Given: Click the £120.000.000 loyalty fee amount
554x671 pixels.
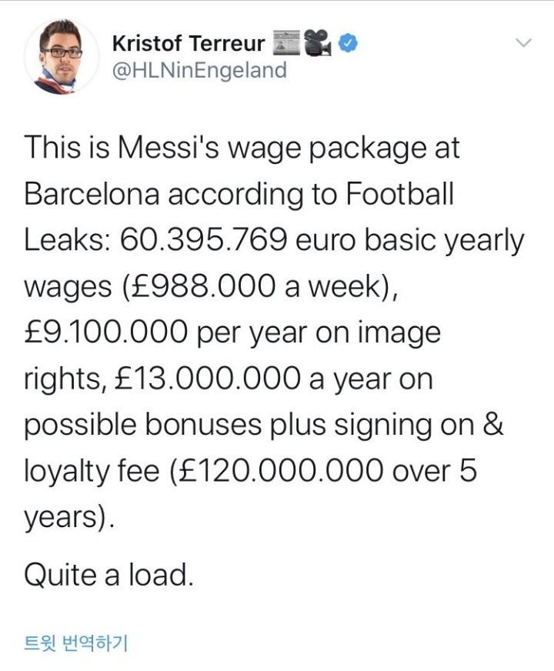Looking at the screenshot, I should point(275,471).
